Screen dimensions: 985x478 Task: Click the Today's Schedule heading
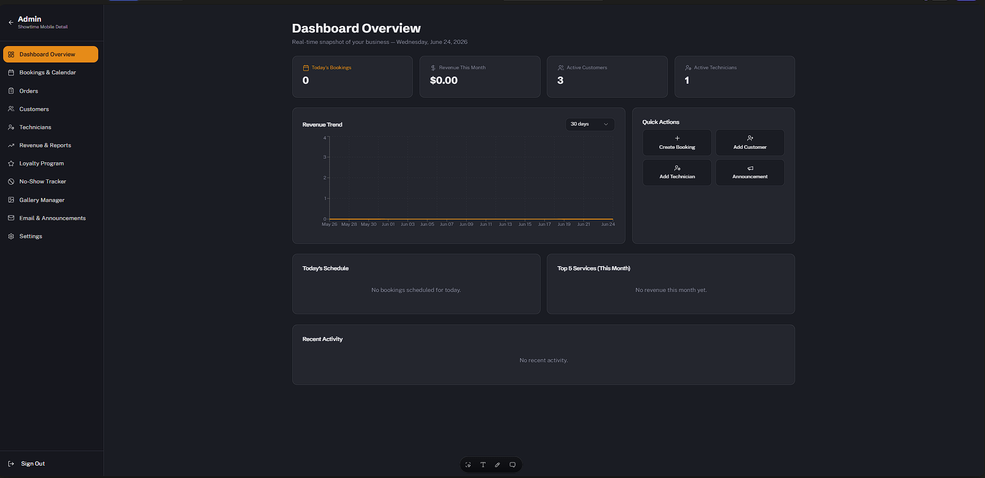pos(325,268)
